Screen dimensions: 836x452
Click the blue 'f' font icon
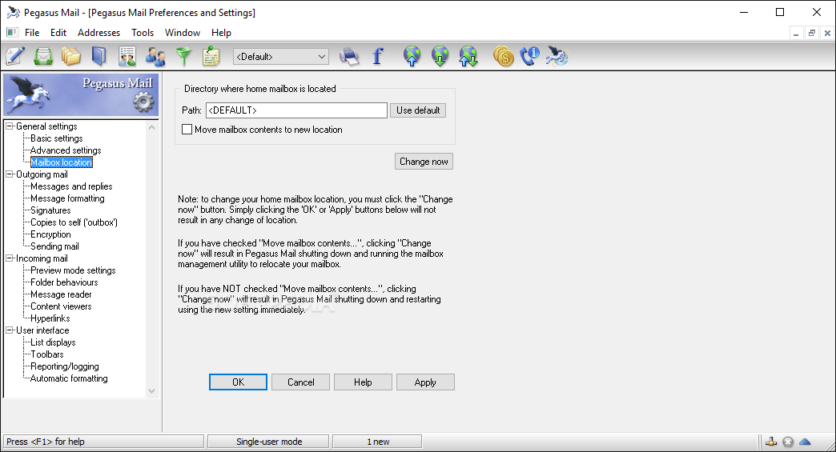point(377,56)
